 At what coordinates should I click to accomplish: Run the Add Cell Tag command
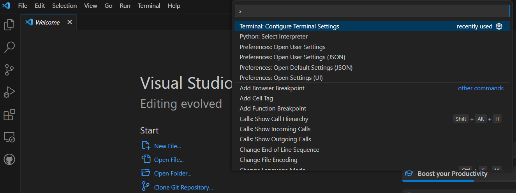[x=372, y=98]
